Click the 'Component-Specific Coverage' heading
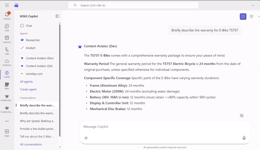260x150 pixels. click(x=107, y=78)
